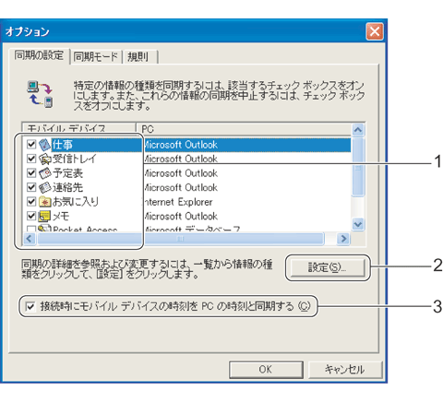This screenshot has height=402, width=443.
Task: Click the 予定表 calendar icon
Action: click(x=45, y=173)
